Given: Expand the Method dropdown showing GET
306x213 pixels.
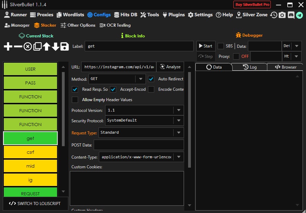Looking at the screenshot, I should tap(140, 79).
